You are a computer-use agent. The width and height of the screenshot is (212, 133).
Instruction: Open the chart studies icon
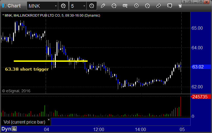coord(114,6)
